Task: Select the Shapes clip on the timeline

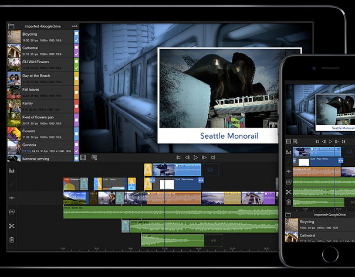Action: point(71,184)
